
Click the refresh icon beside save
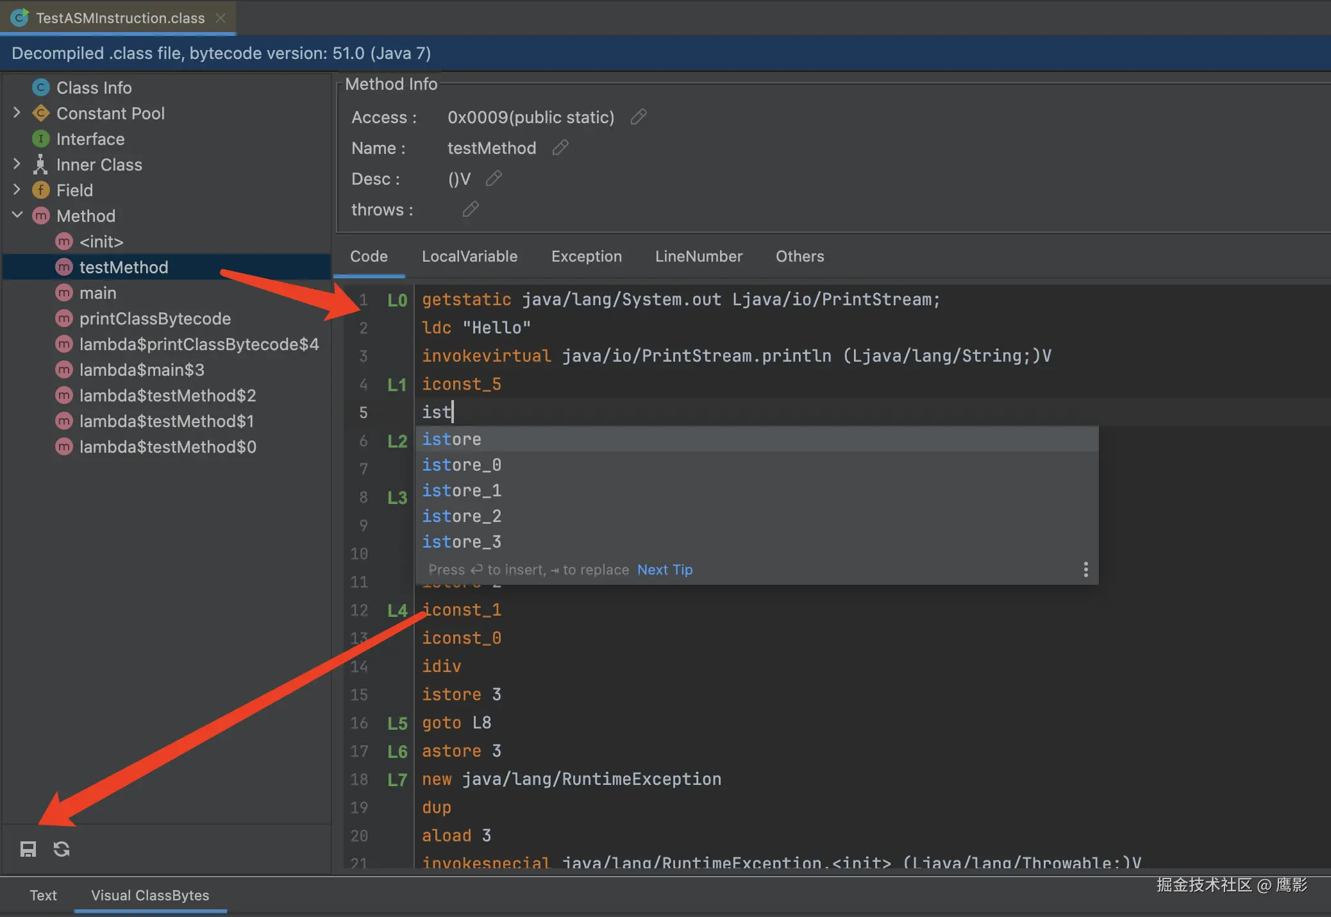[x=62, y=850]
